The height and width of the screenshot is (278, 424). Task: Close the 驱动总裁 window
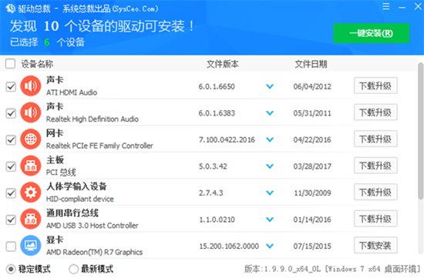tap(418, 6)
